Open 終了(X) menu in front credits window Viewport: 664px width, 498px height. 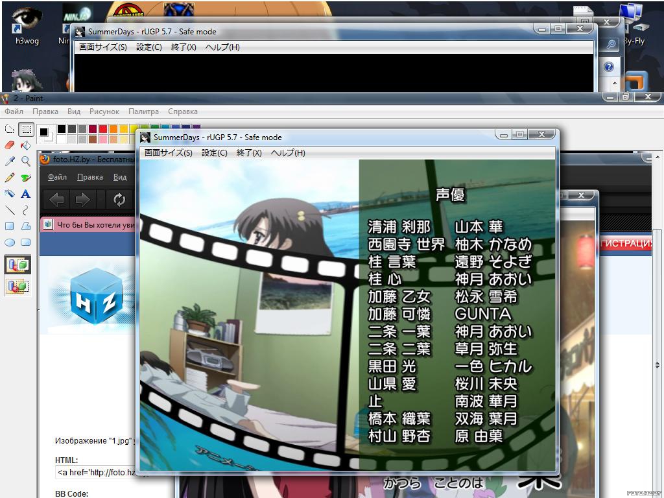(249, 152)
